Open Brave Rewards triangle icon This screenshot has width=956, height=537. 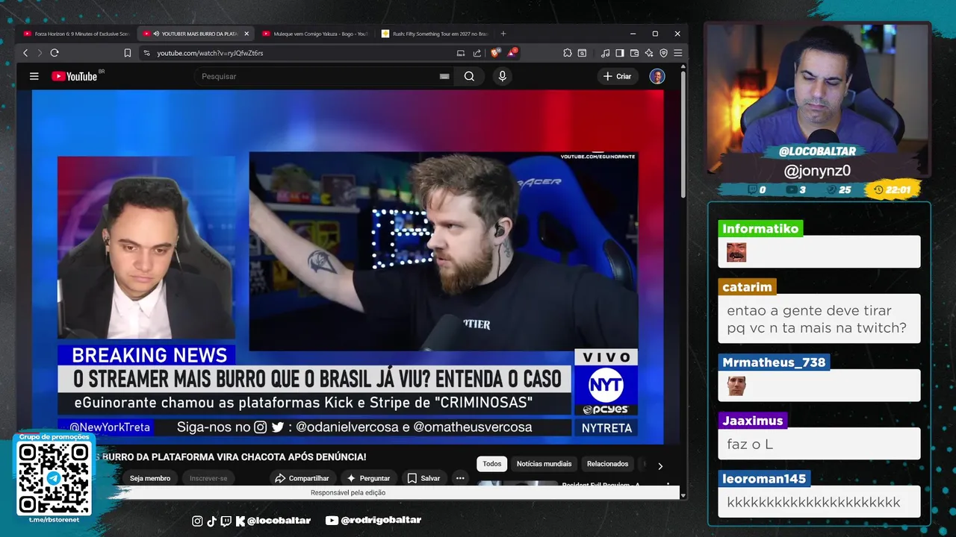[x=512, y=53]
